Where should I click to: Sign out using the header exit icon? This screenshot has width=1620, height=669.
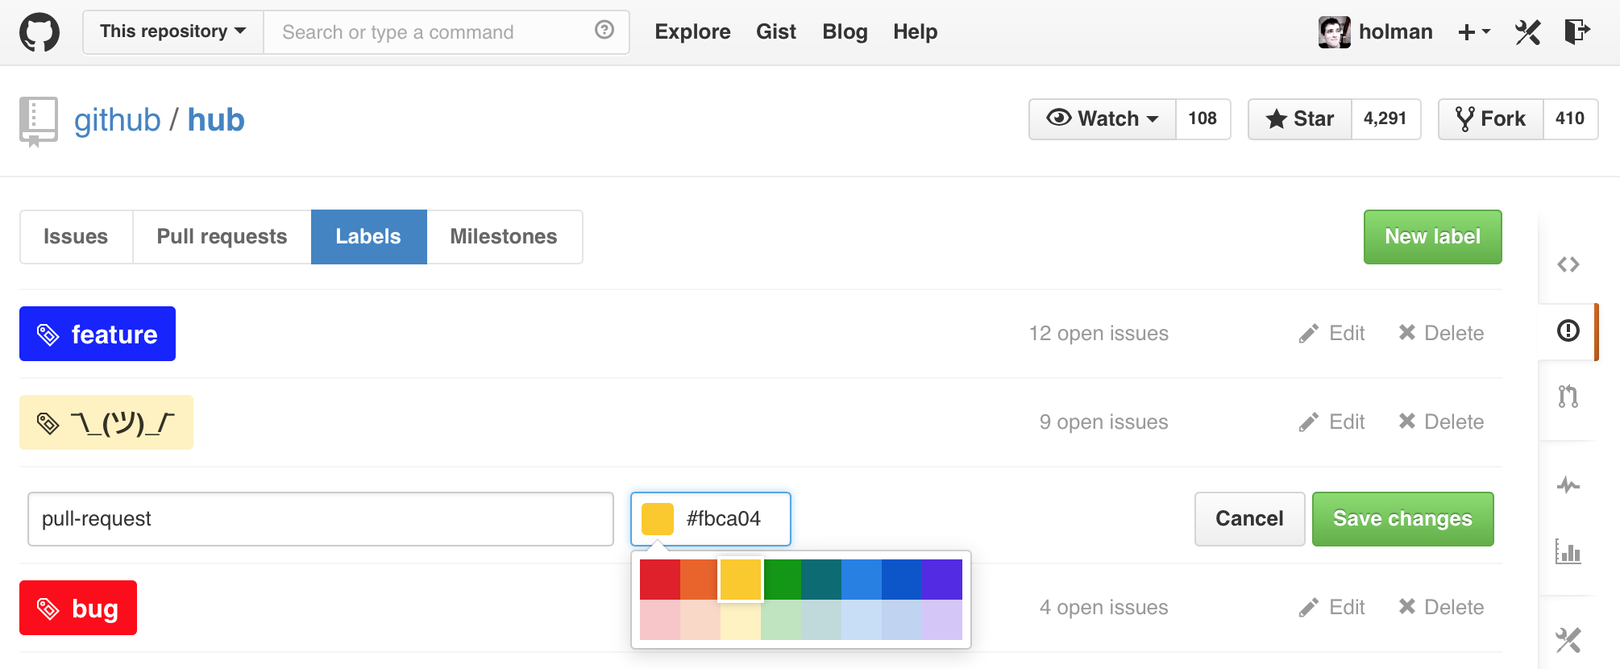point(1576,31)
